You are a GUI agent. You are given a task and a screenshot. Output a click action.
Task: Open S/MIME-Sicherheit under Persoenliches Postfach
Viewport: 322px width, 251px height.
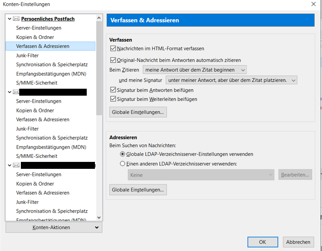click(36, 83)
